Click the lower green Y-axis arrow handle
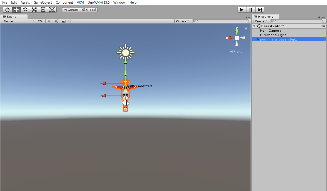327x191 pixels. point(126,73)
